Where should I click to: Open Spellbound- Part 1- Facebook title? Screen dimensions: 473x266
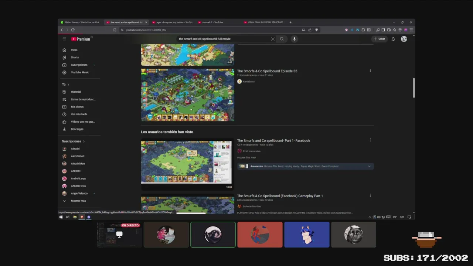(273, 140)
